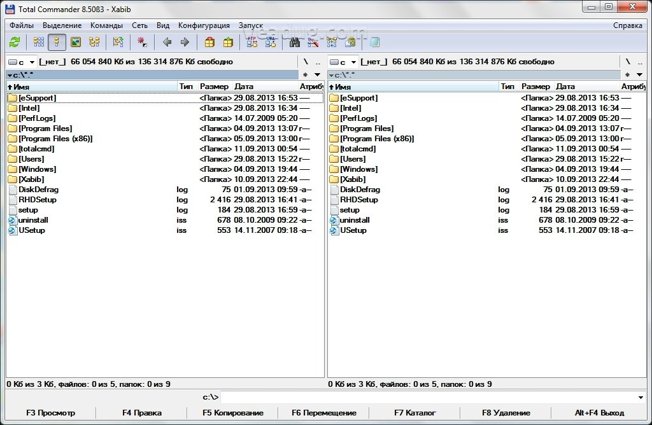Toggle the full details view toolbar button
The height and width of the screenshot is (425, 652).
click(57, 43)
